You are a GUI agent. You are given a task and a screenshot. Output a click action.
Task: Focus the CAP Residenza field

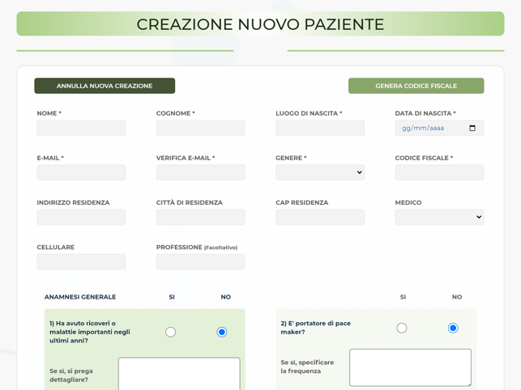click(320, 217)
